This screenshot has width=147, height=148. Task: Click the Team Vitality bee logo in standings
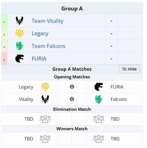(20, 21)
